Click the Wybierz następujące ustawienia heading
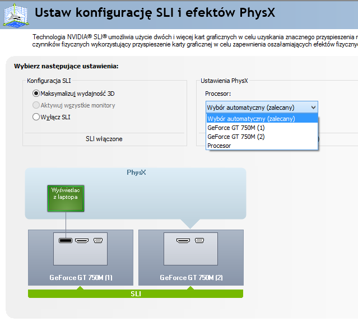This screenshot has height=322, width=358. click(66, 66)
